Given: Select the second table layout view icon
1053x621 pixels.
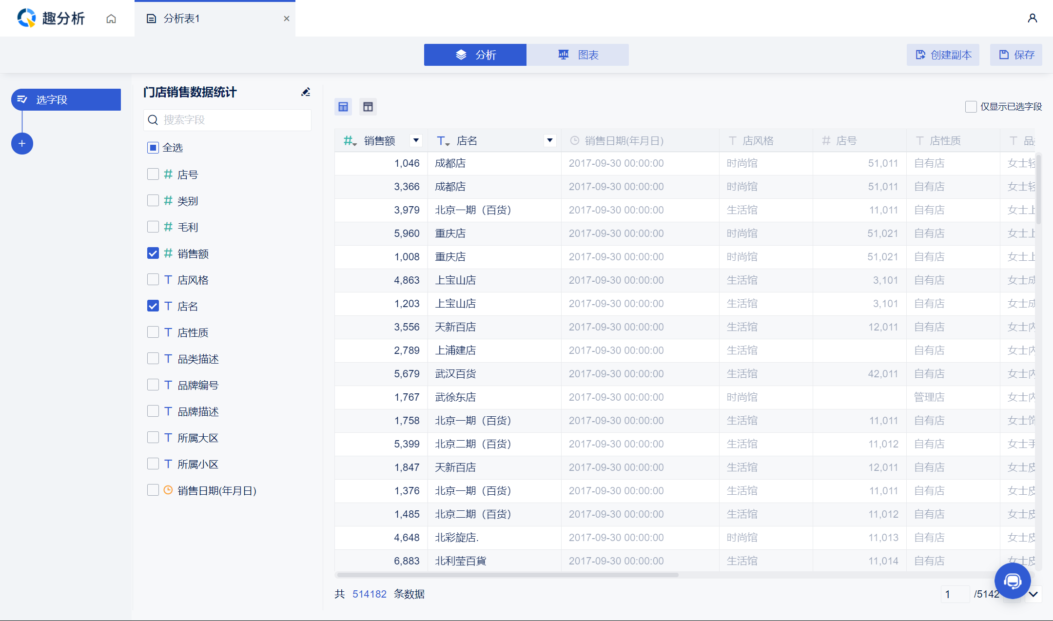Looking at the screenshot, I should (368, 107).
